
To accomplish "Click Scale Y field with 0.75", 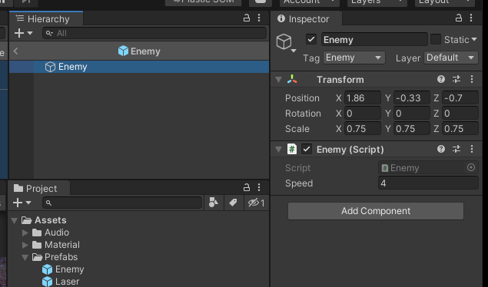I will tap(412, 129).
